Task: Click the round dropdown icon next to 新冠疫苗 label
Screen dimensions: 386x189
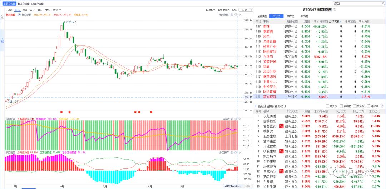Action: pos(19,15)
